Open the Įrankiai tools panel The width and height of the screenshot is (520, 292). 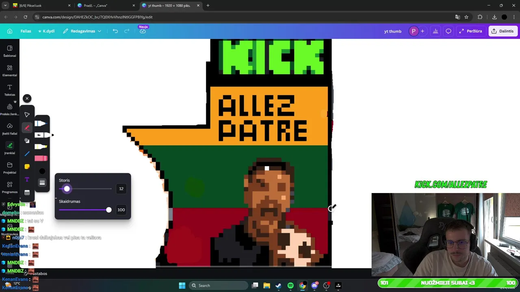point(10,148)
